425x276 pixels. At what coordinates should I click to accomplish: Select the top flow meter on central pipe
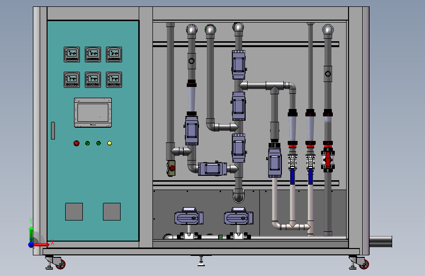coord(239,65)
